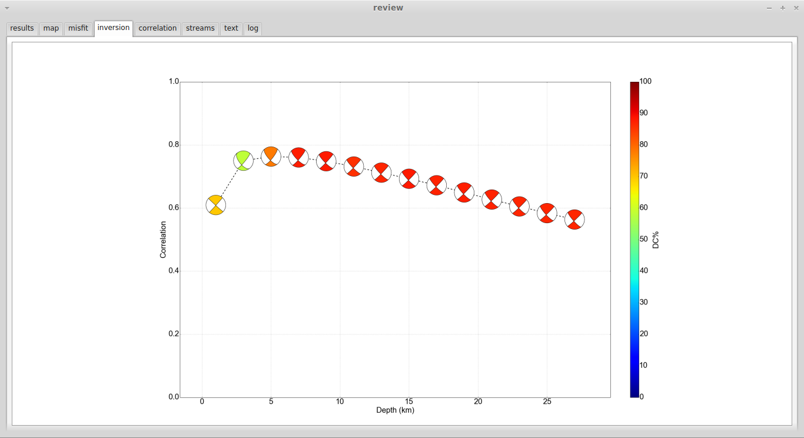Choose the beachball at 13 km depth
Image resolution: width=804 pixels, height=438 pixels.
381,172
